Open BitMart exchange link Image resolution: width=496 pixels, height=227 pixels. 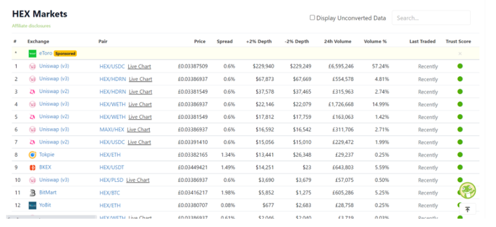pos(48,192)
